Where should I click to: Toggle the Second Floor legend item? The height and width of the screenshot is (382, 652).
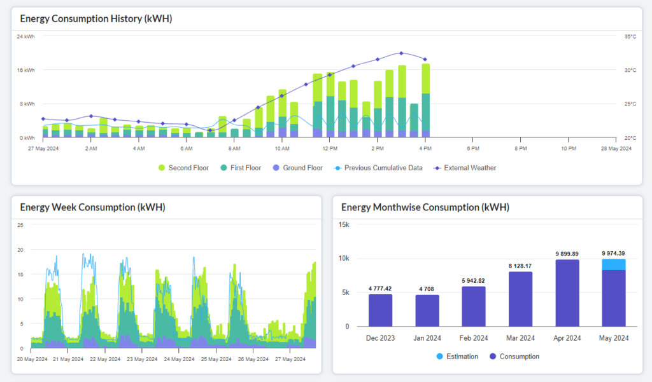tap(183, 168)
